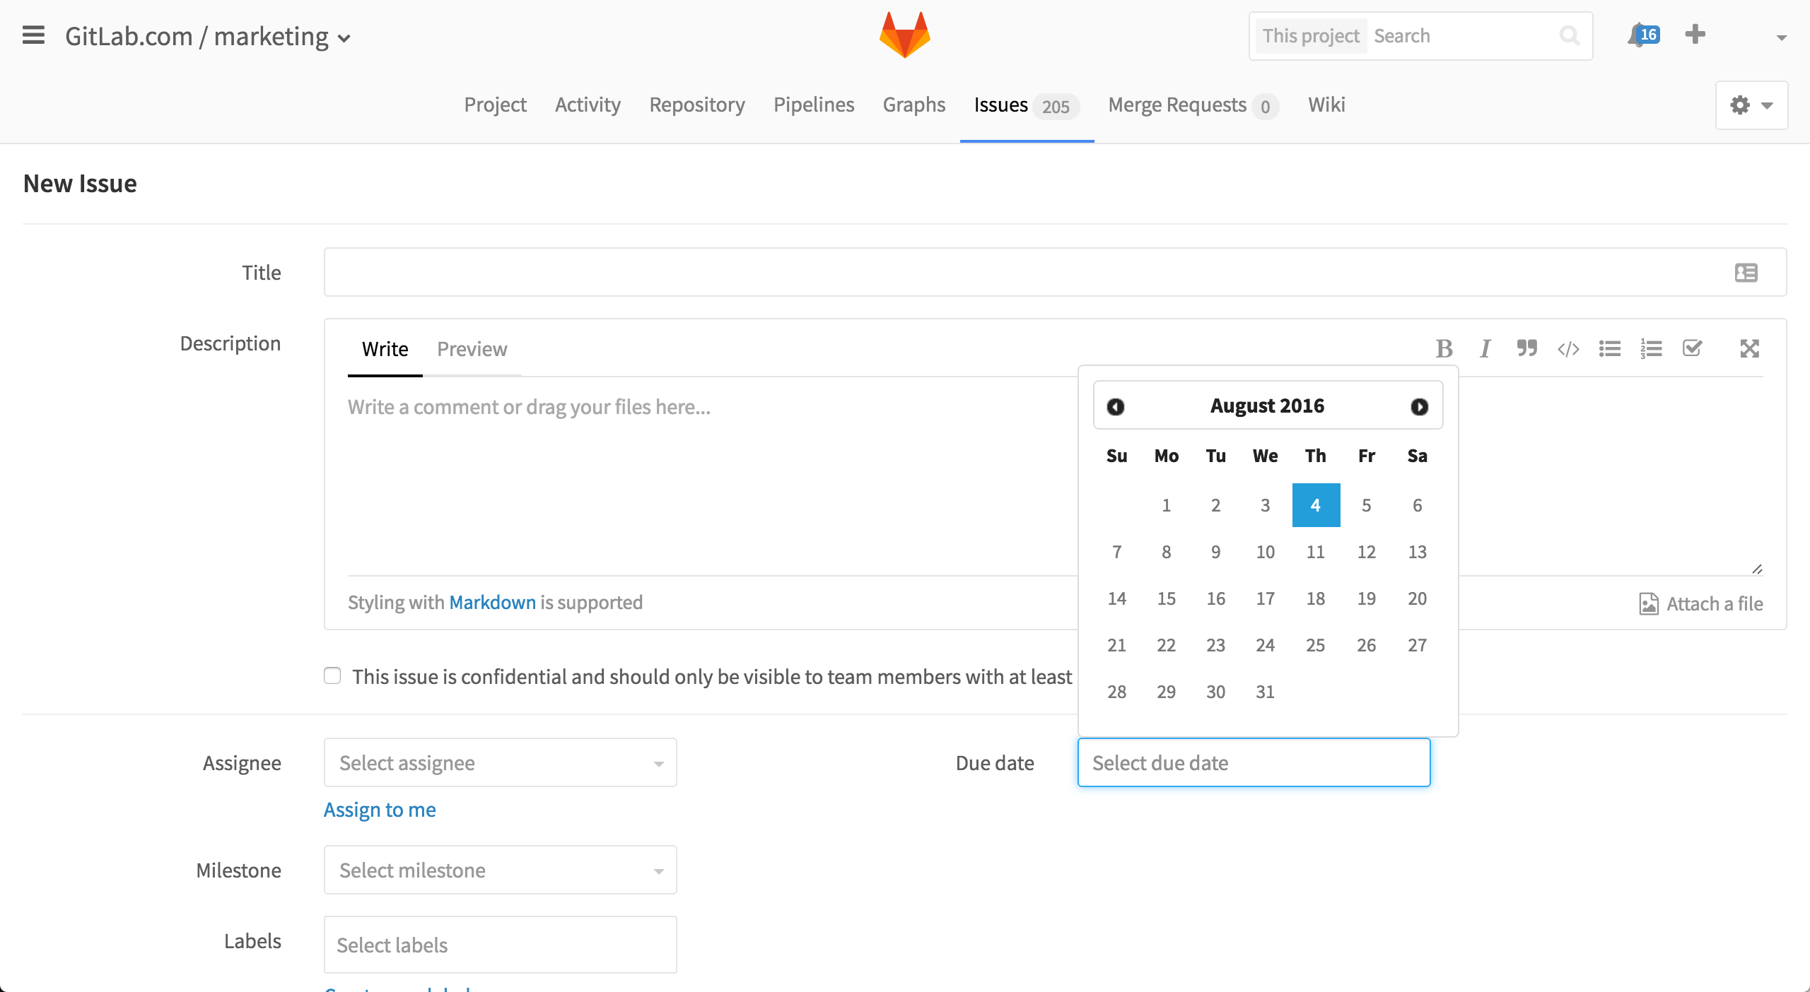Add a numbered list
Screen dimensions: 1810x992
1652,348
